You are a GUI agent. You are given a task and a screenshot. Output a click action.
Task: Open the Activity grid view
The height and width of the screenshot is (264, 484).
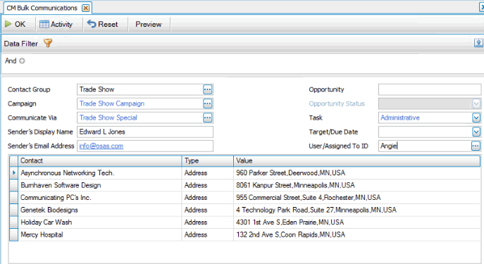(56, 24)
